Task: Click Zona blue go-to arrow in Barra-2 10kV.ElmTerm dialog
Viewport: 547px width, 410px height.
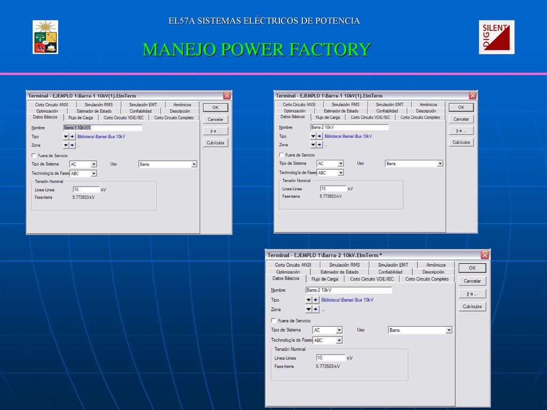Action: click(316, 309)
